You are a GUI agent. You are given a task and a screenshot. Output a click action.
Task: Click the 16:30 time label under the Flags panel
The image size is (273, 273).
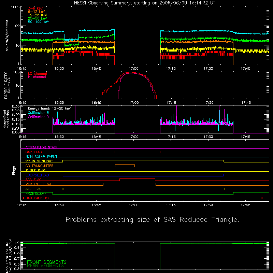point(59,205)
